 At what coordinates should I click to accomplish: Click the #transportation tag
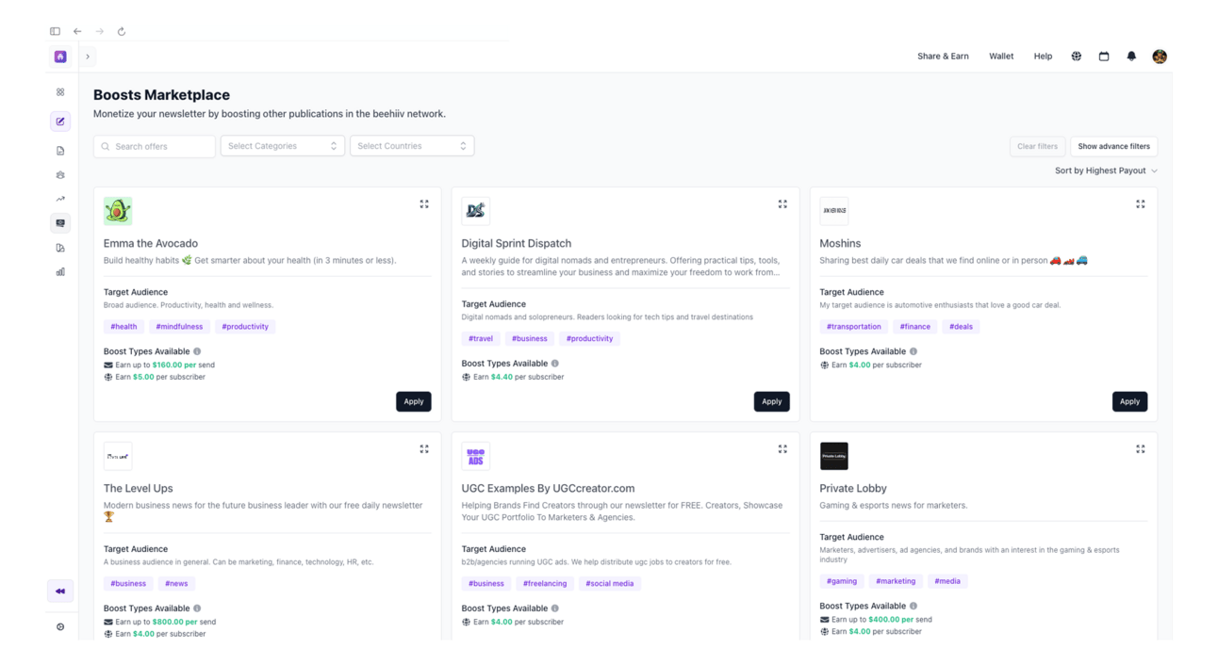point(854,327)
